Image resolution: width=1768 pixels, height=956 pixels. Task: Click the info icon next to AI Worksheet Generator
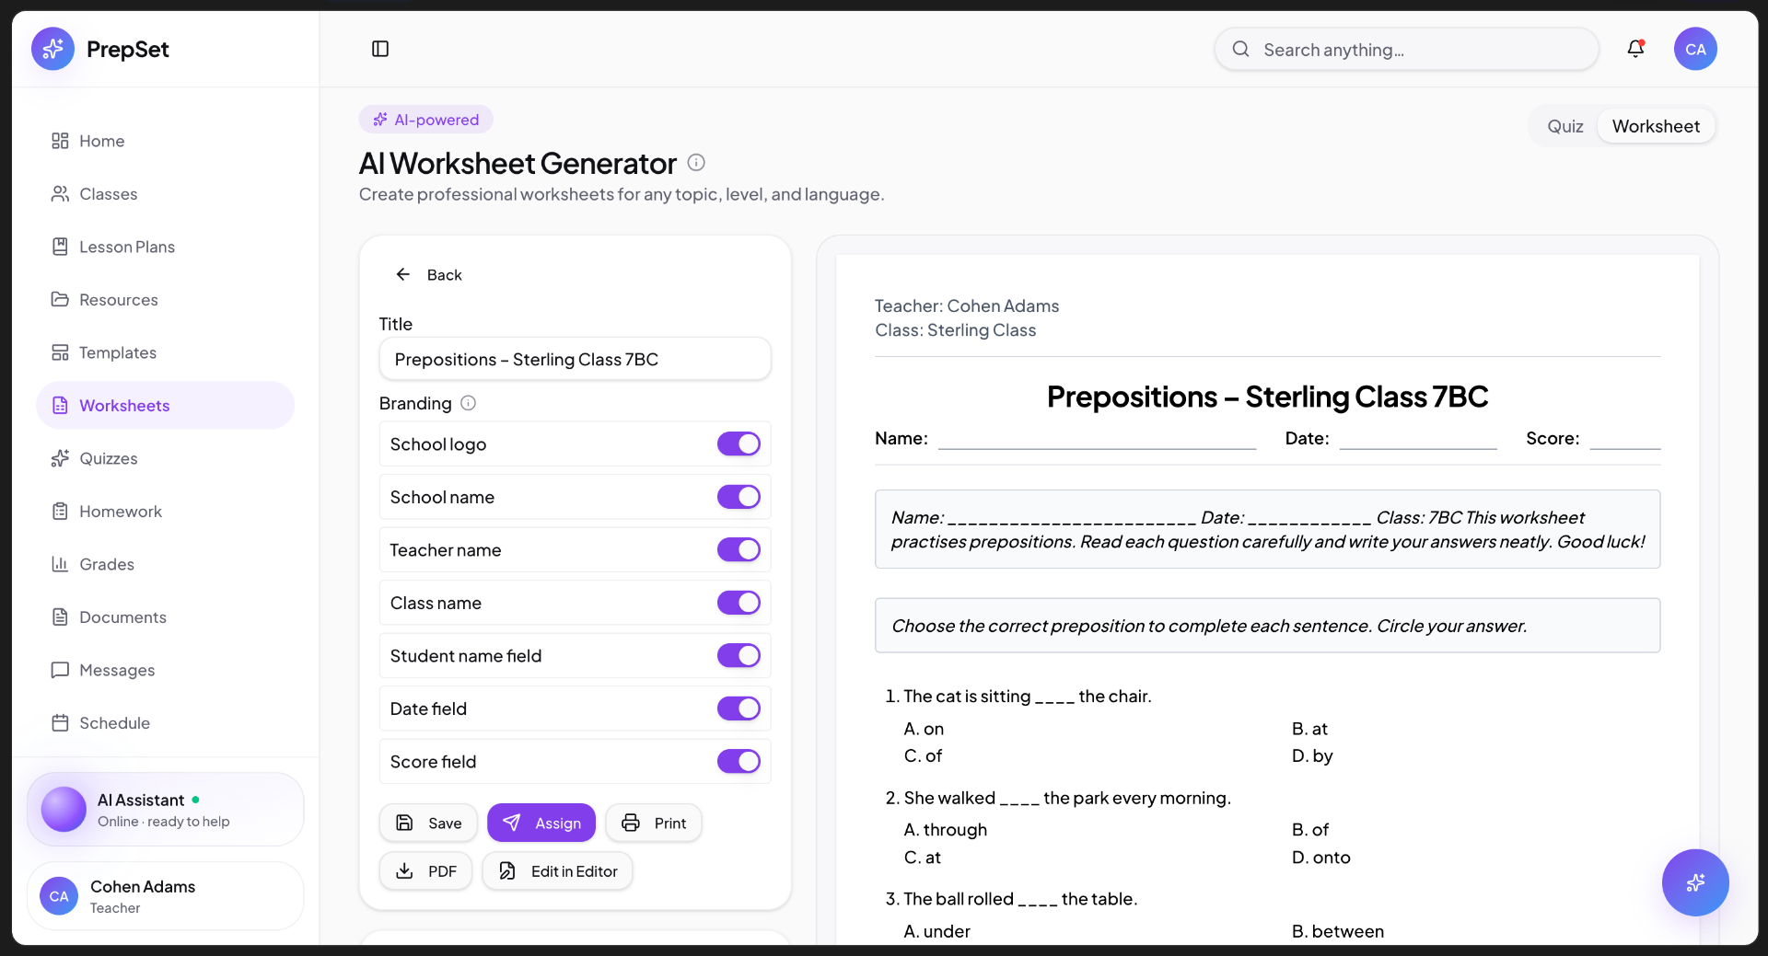696,163
